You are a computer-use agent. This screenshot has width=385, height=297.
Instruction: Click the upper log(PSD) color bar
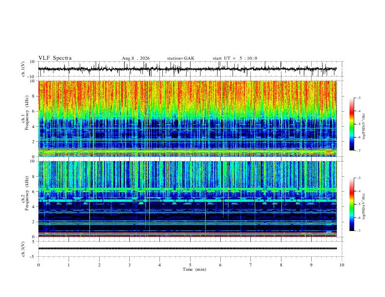point(352,124)
